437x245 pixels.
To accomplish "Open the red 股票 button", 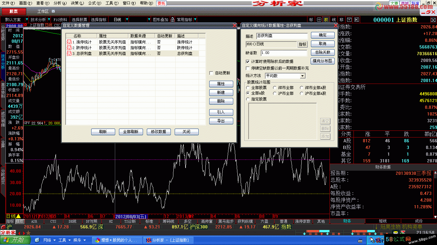I will [x=14, y=11].
